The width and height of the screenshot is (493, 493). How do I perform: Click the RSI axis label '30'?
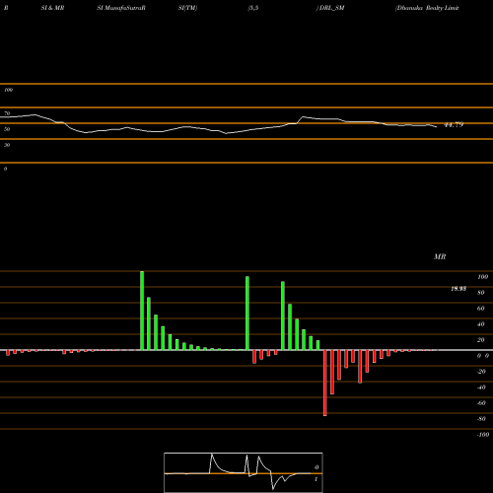(7, 145)
